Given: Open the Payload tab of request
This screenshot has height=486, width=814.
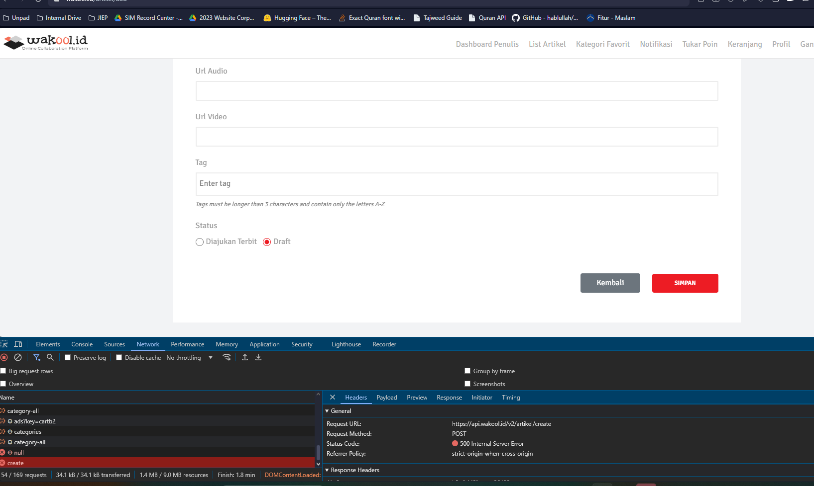Looking at the screenshot, I should pyautogui.click(x=387, y=398).
